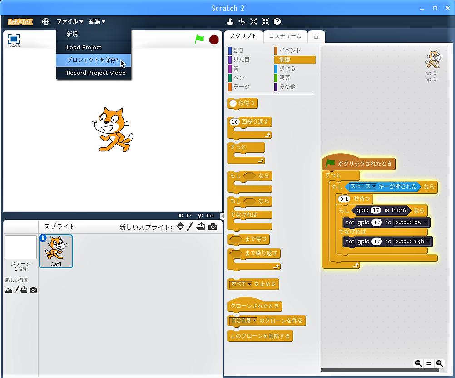Take new backdrop from camera

33,290
